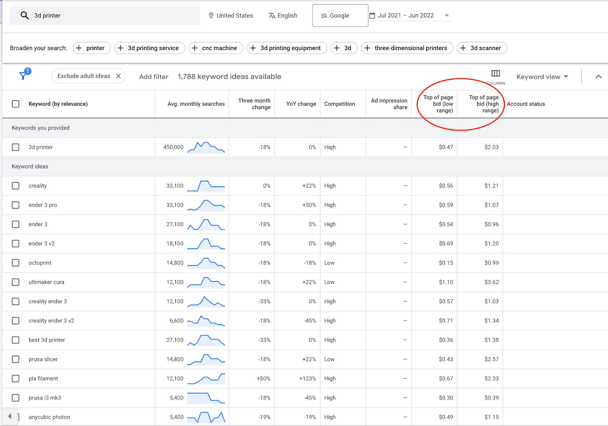Click the location pin United States
The width and height of the screenshot is (608, 426).
click(211, 16)
